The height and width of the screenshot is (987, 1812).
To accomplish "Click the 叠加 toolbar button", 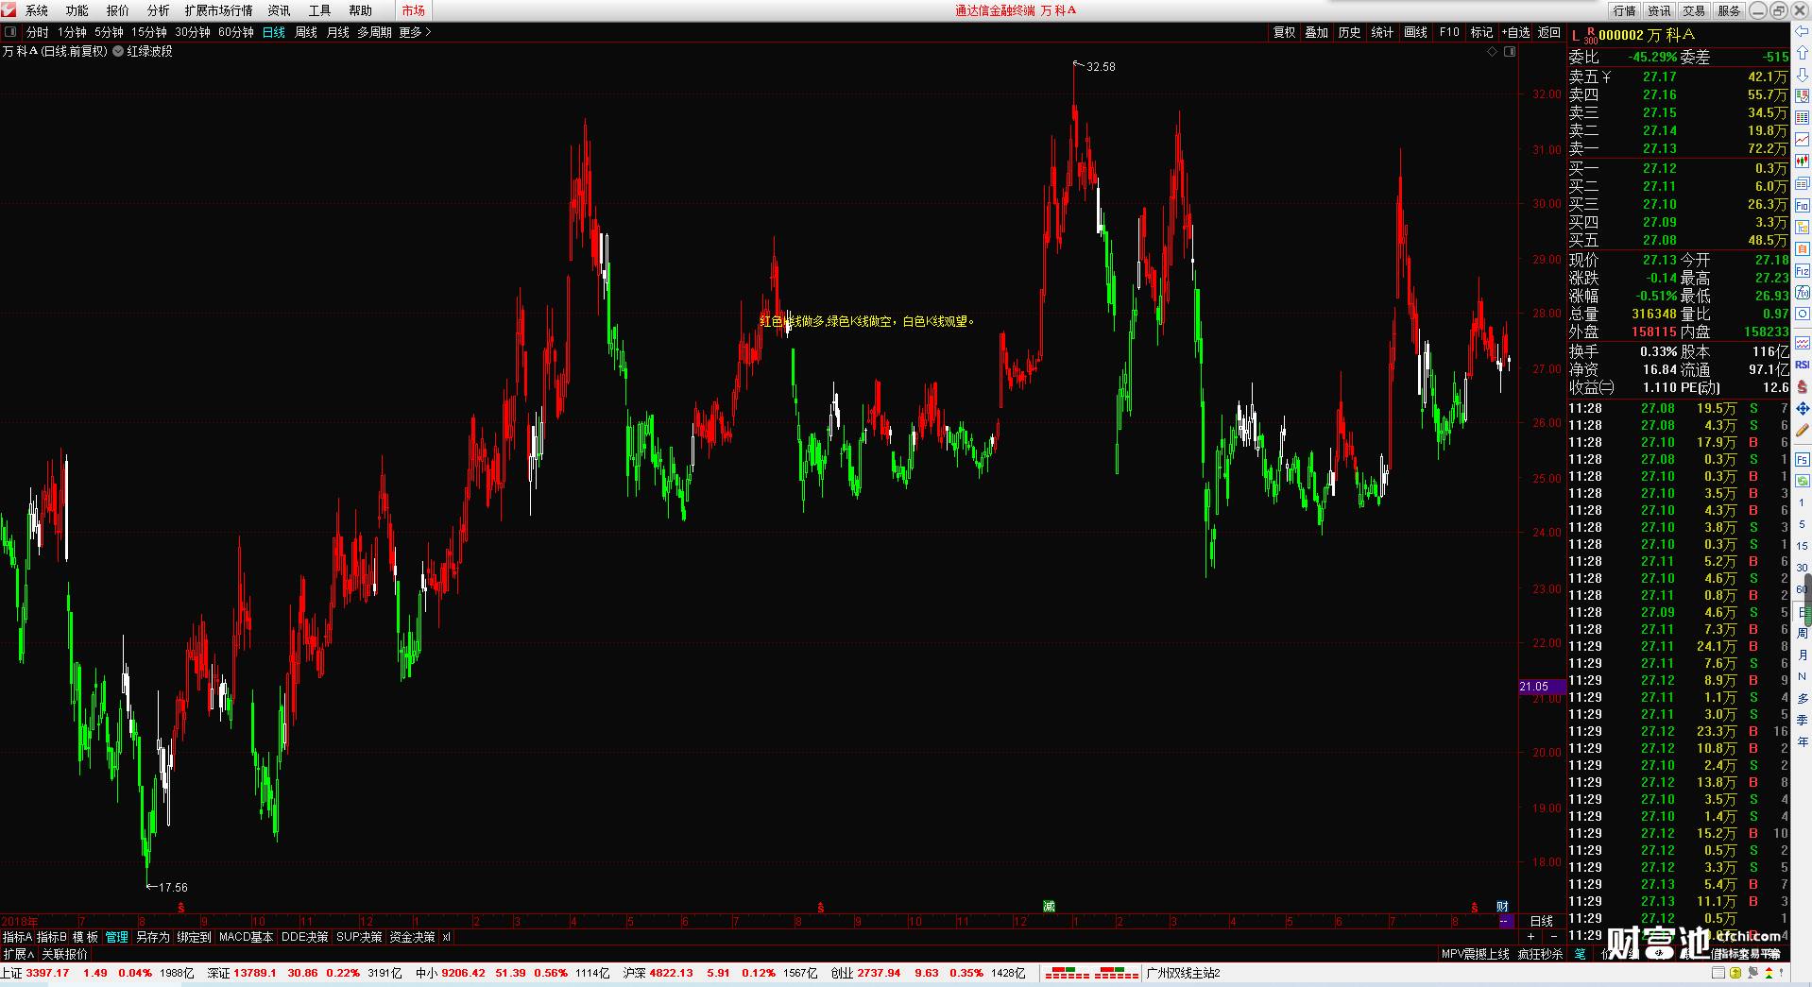I will [1317, 32].
